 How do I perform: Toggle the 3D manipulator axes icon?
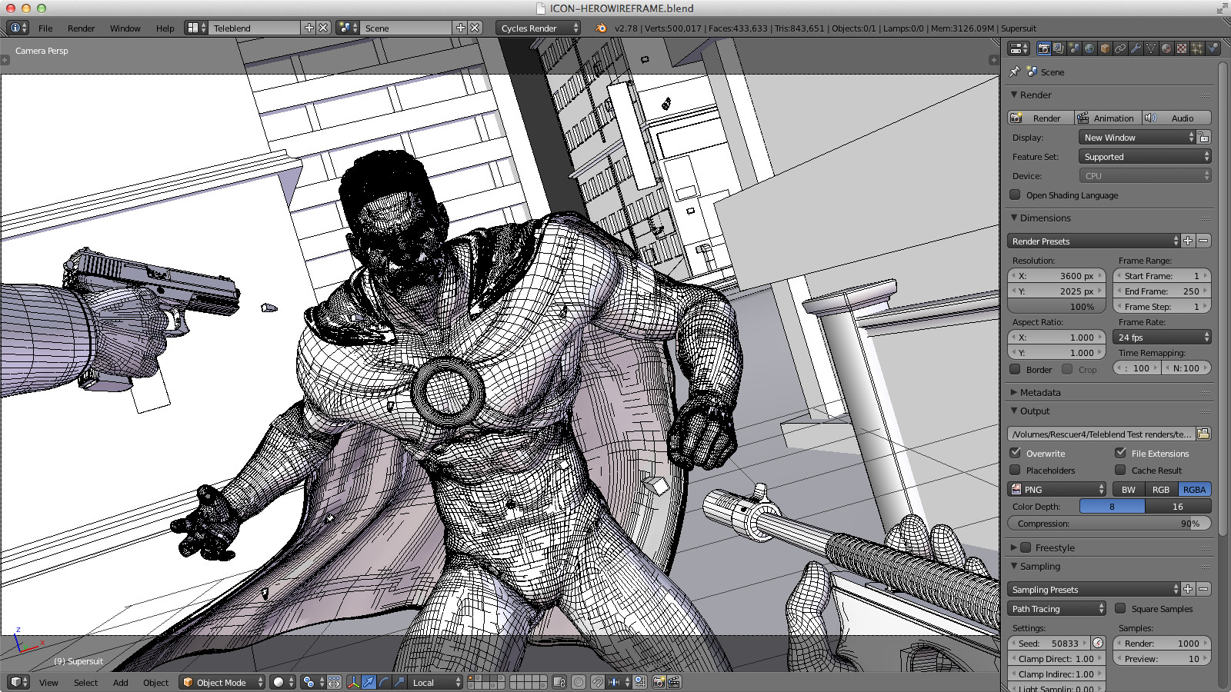click(353, 682)
